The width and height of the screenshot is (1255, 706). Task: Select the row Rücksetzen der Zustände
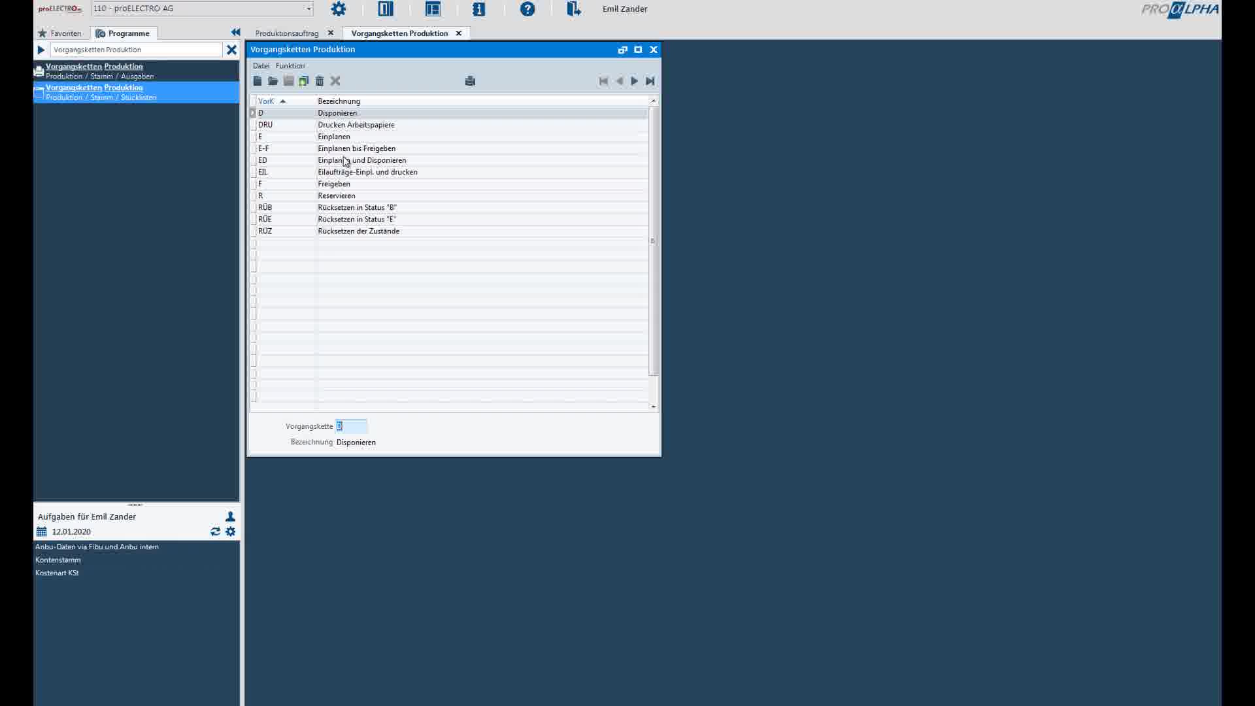coord(449,231)
